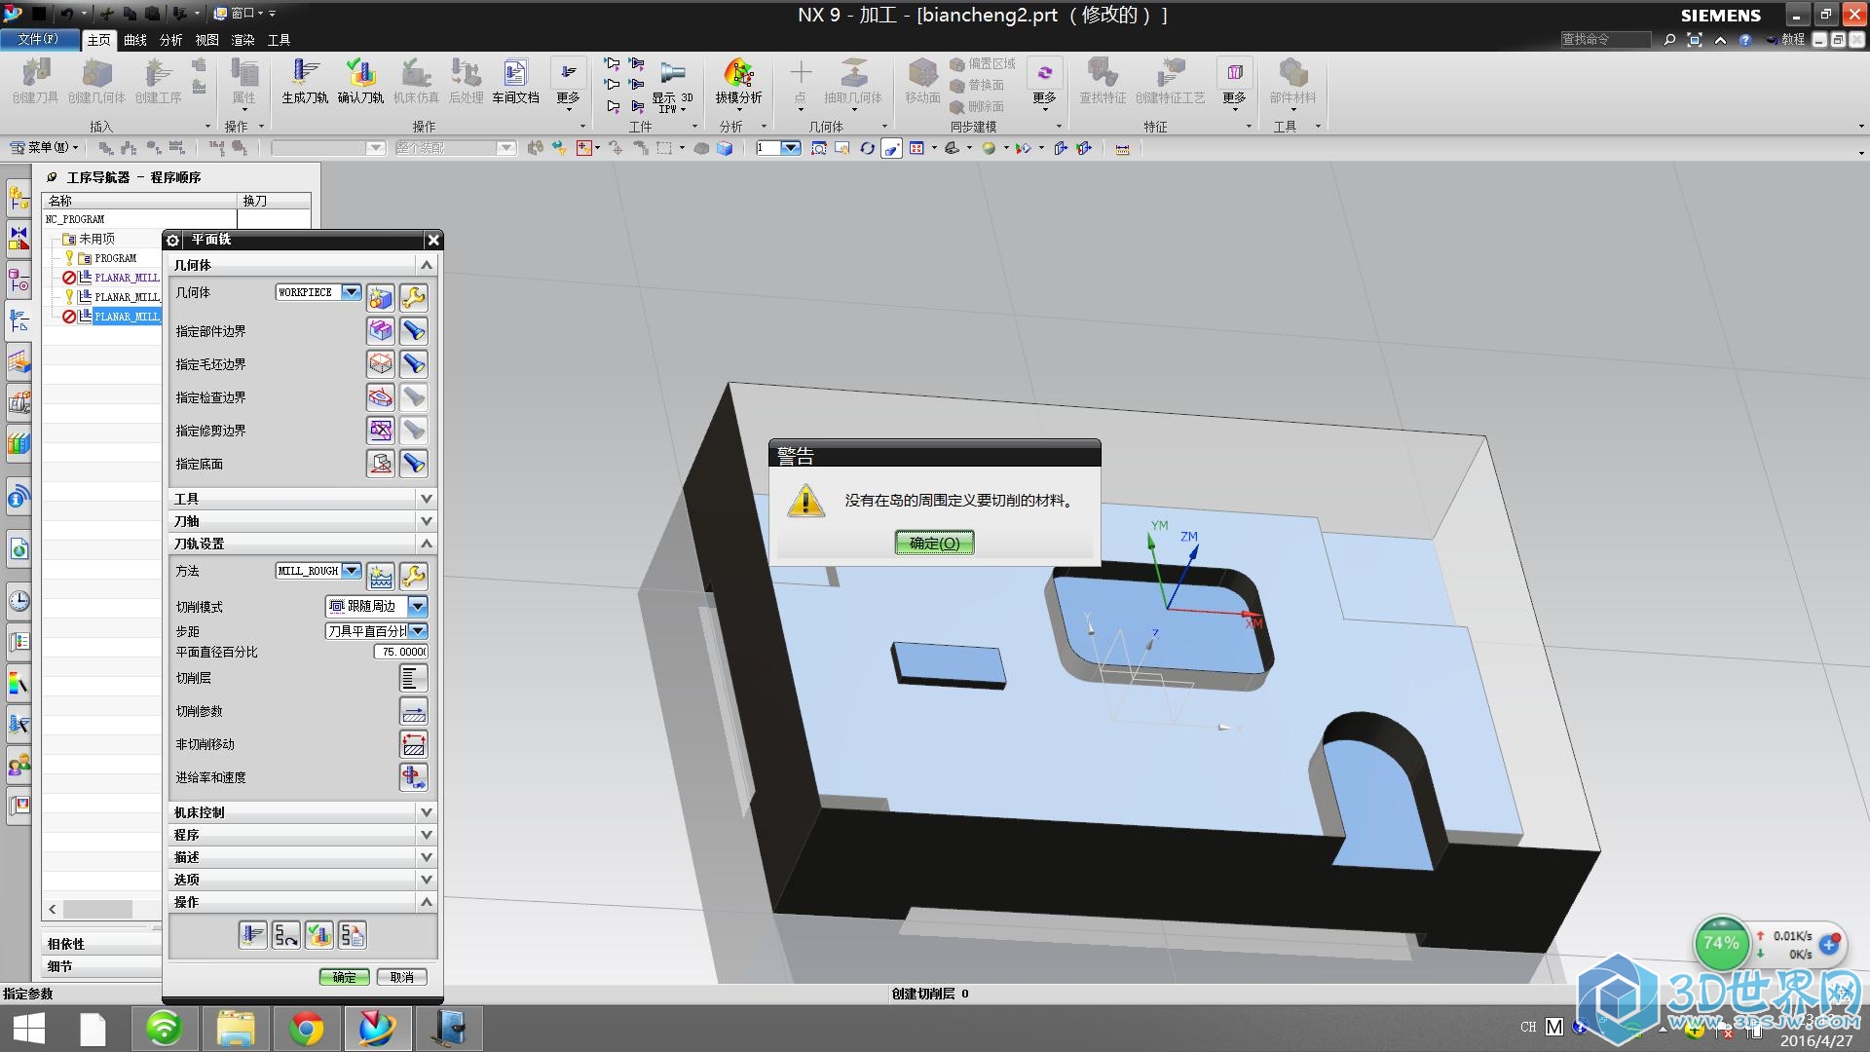Display floor flashlight icon (指定底面)
Screen dimensions: 1870x1052
pyautogui.click(x=414, y=464)
